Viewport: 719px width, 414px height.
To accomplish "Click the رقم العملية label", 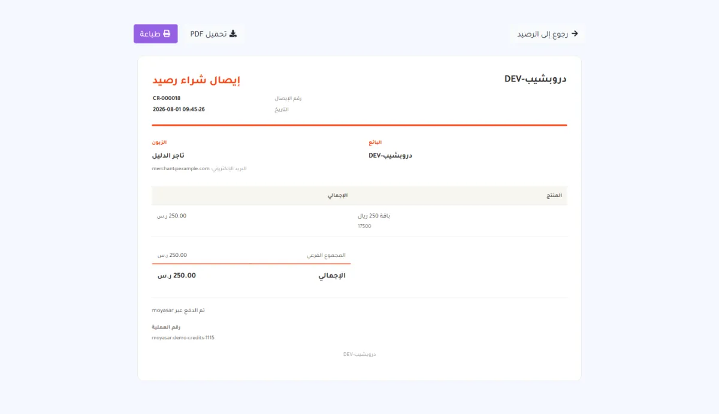I will click(x=167, y=327).
